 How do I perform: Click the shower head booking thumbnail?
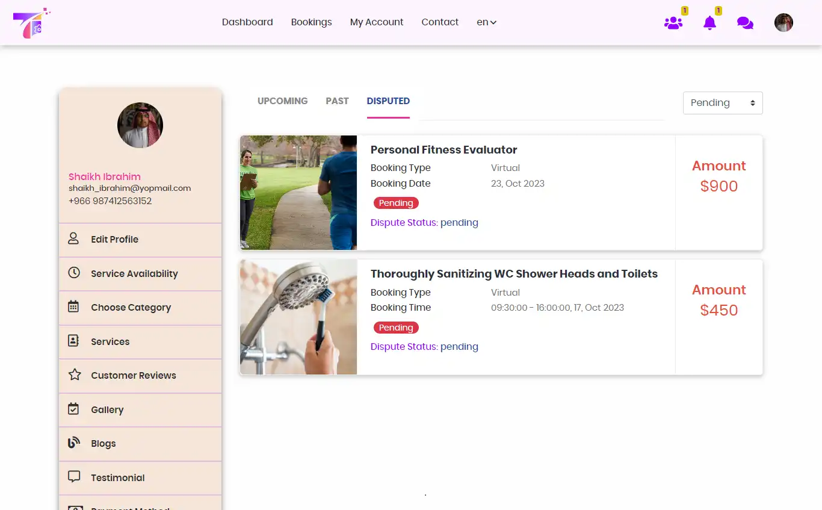coord(298,317)
